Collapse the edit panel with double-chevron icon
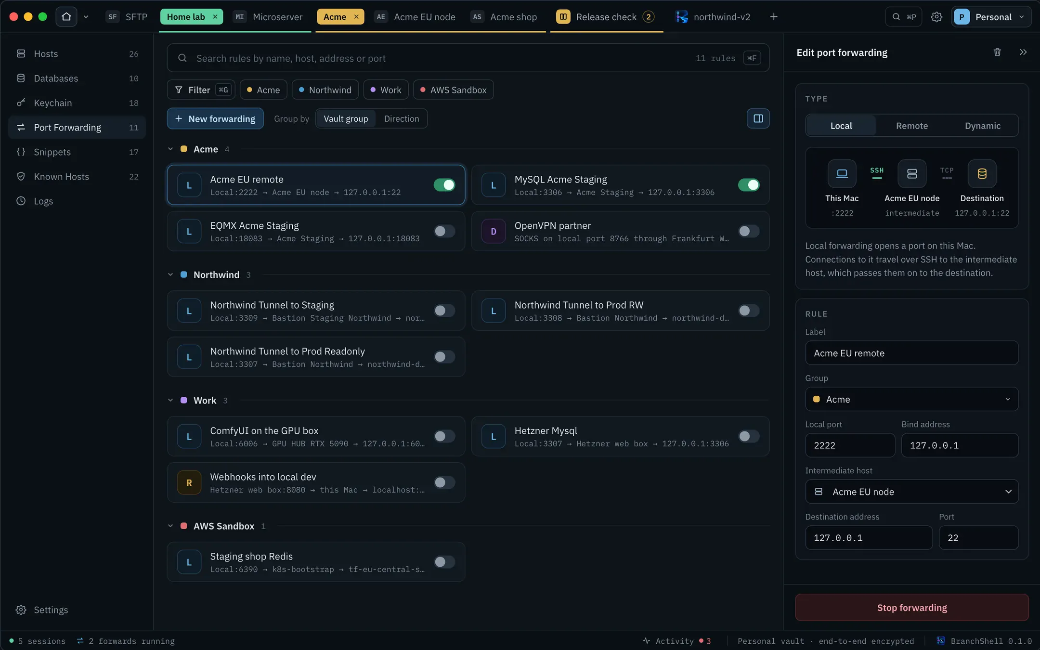1040x650 pixels. (1023, 52)
